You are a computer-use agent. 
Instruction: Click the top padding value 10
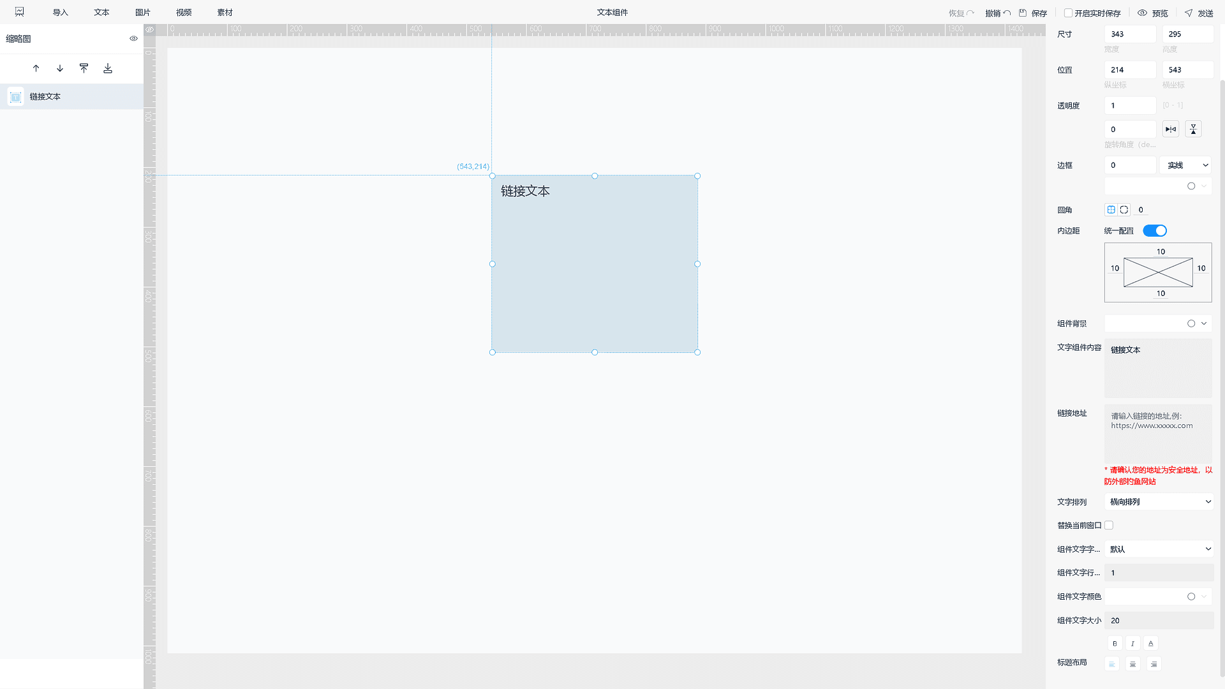click(1161, 252)
